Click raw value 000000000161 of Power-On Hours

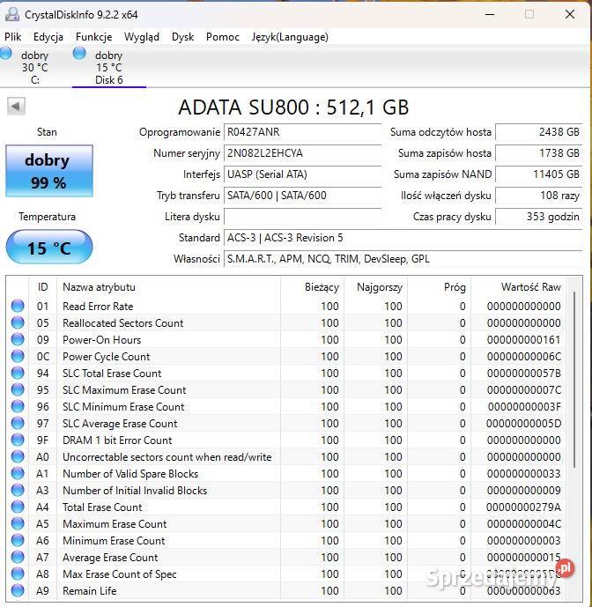(523, 340)
